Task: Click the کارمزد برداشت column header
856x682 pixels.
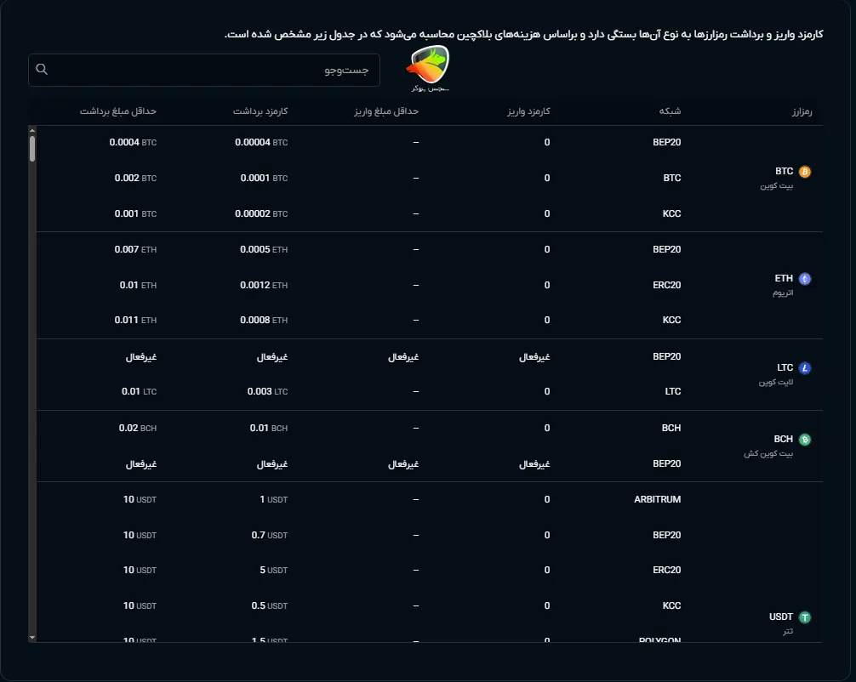Action: (x=261, y=111)
